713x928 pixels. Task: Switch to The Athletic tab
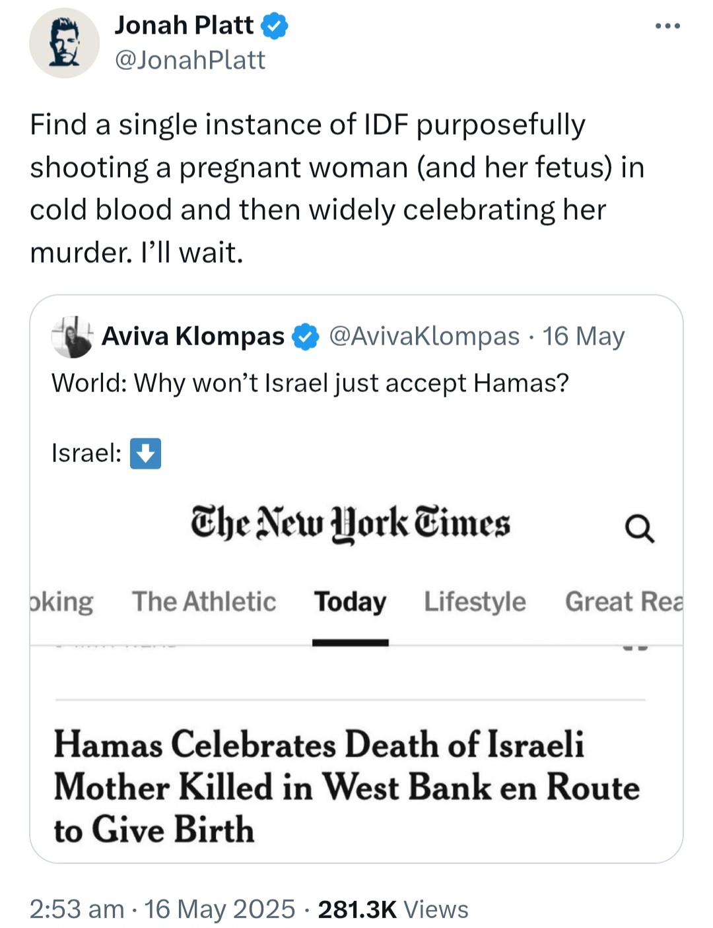(204, 602)
